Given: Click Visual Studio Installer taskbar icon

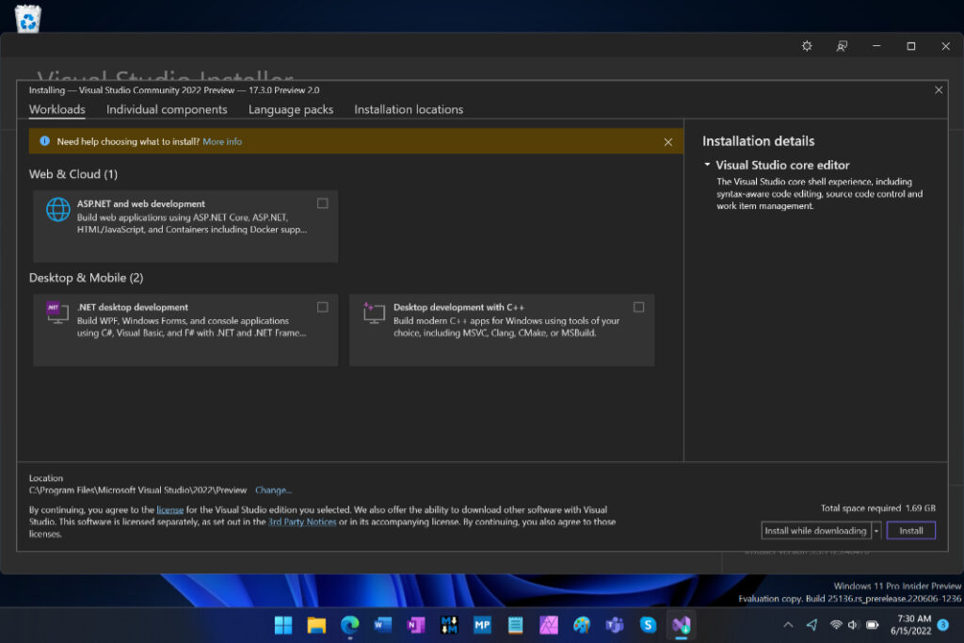Looking at the screenshot, I should click(682, 625).
